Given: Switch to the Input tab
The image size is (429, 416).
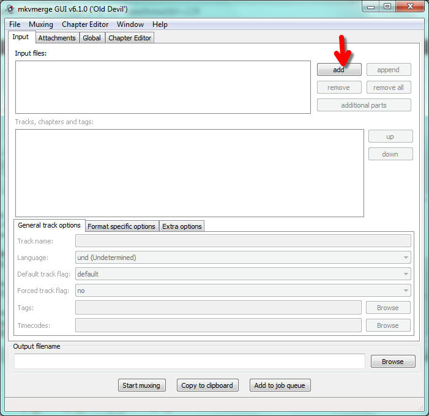Looking at the screenshot, I should [21, 37].
